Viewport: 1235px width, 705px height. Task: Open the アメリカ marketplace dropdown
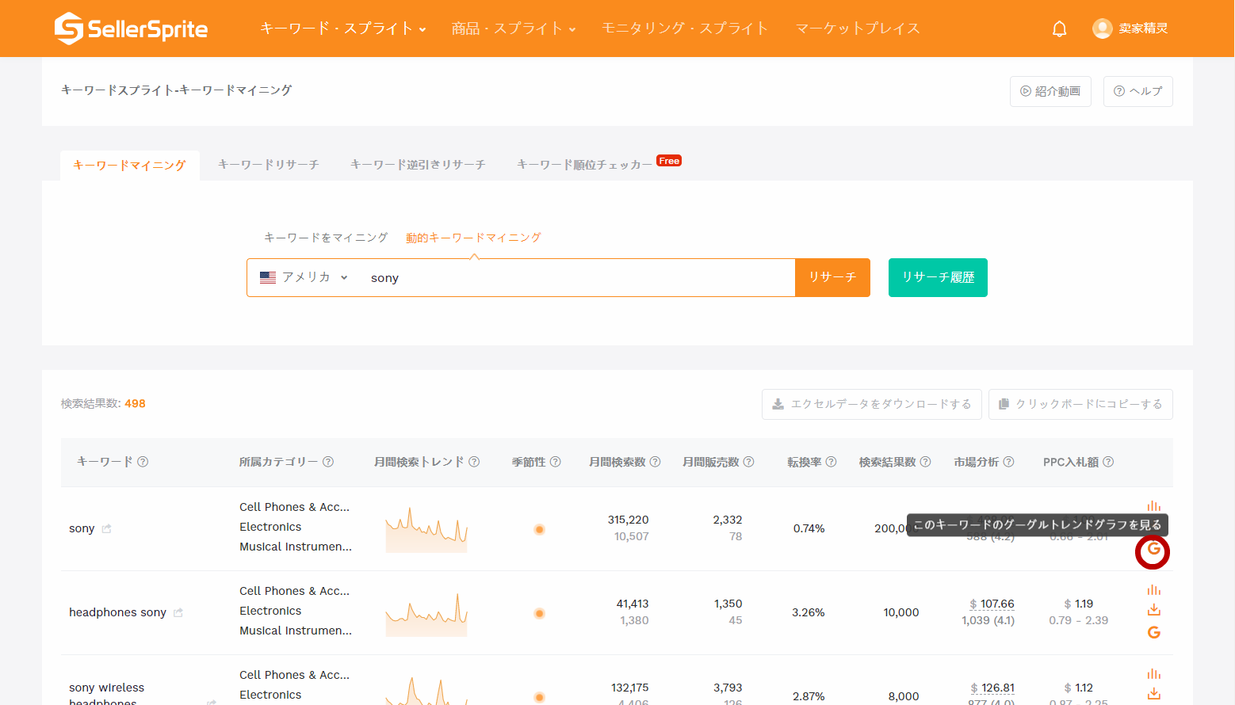coord(304,277)
